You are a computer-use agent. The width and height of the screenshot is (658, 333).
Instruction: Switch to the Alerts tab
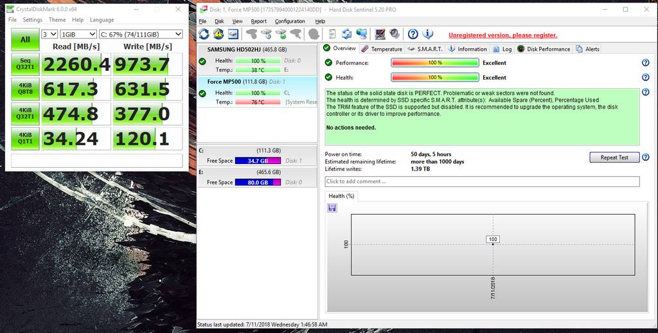pos(587,49)
